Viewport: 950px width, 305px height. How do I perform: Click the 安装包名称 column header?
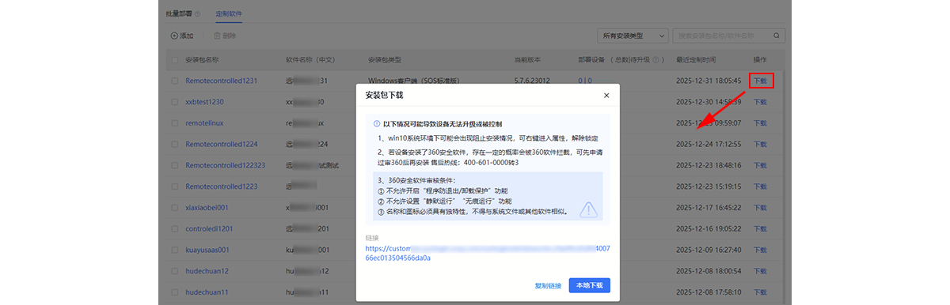pyautogui.click(x=202, y=59)
